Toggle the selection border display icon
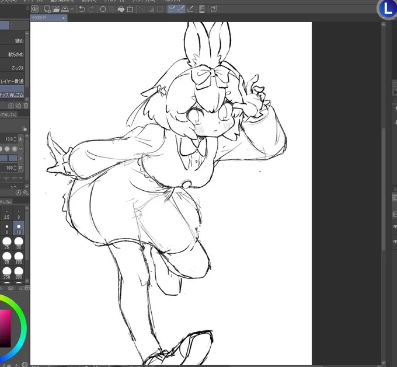Screen dimensions: 397x367 160,9
